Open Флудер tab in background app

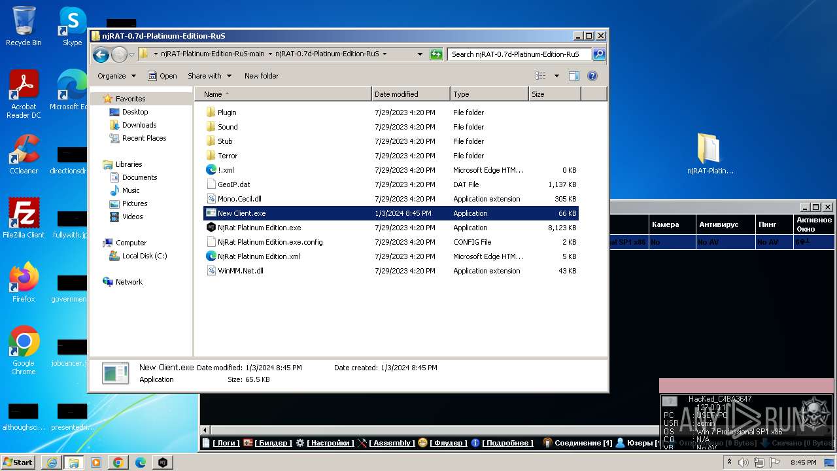(443, 443)
